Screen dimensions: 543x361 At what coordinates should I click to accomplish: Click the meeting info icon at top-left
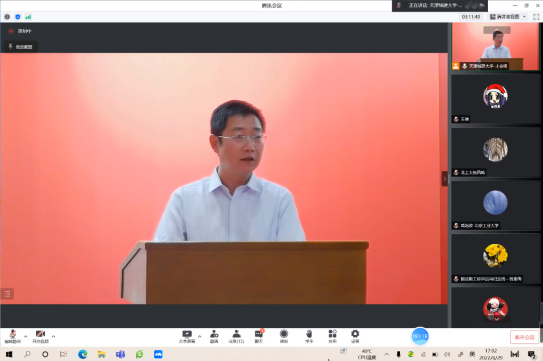click(x=7, y=17)
